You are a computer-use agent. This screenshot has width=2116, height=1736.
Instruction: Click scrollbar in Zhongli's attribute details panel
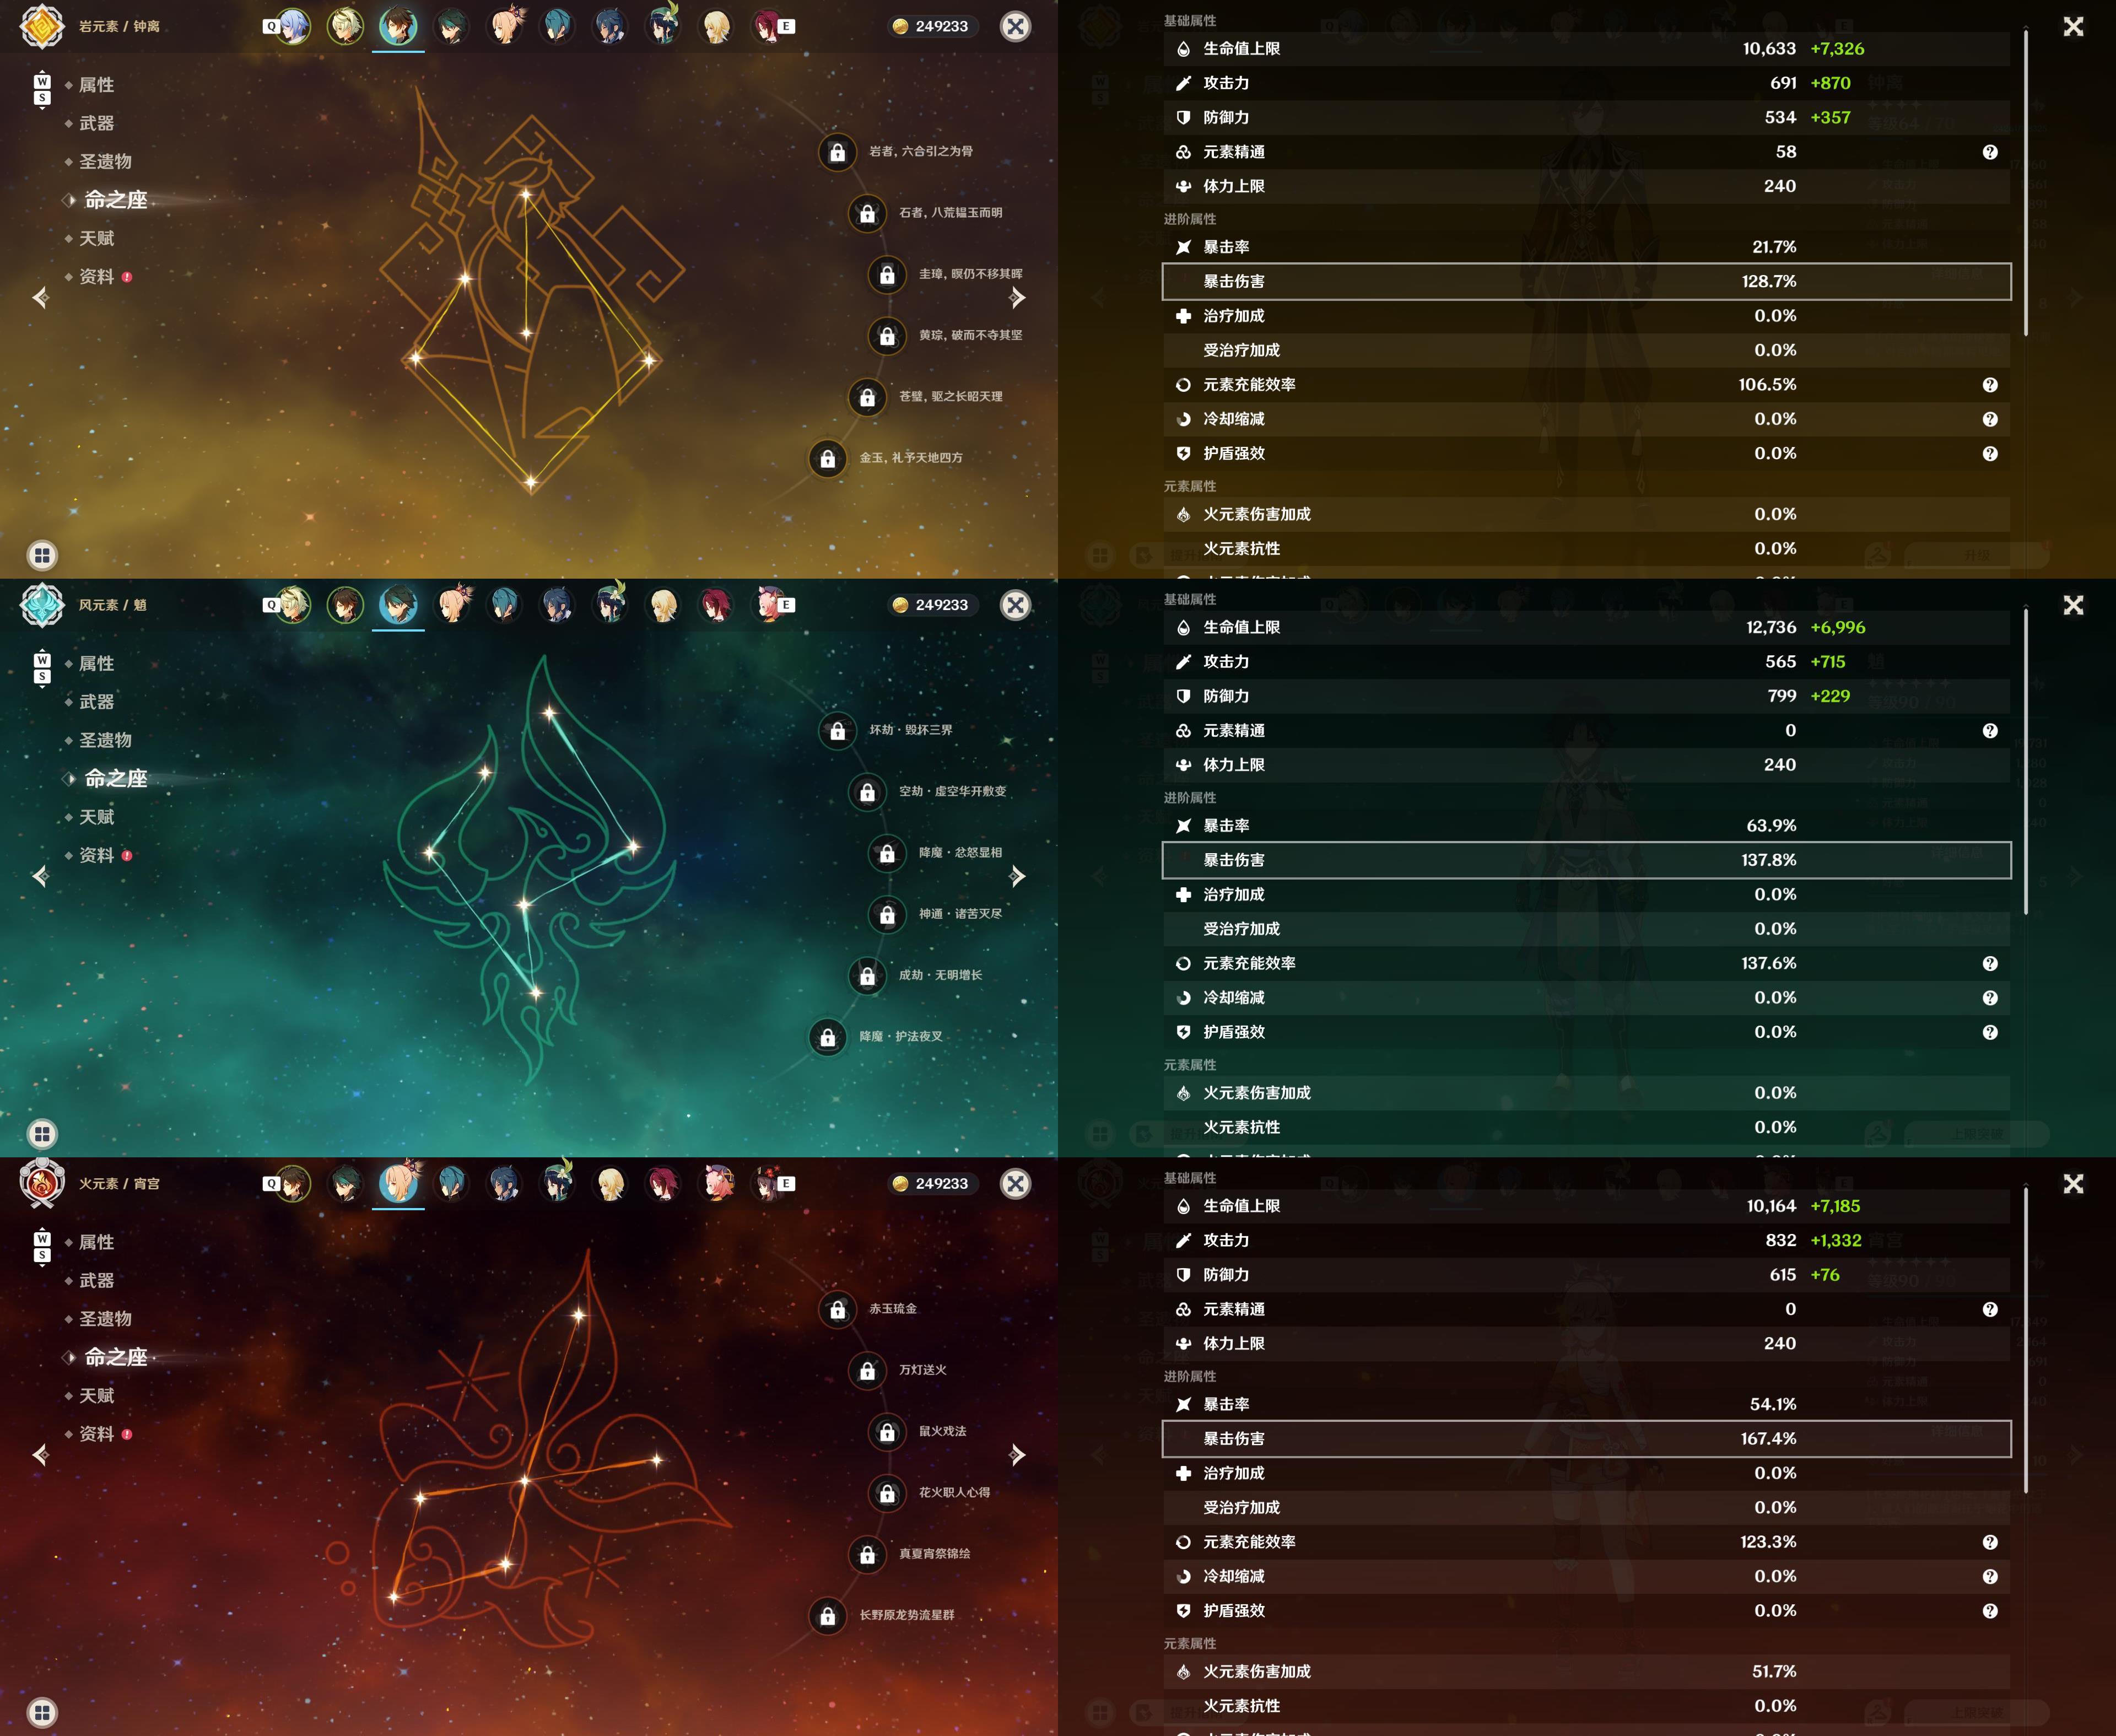tap(2026, 184)
